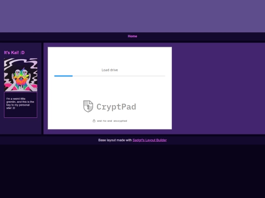
Task: Click the "I'm a weird little gremlin" bio text
Action: [20, 103]
